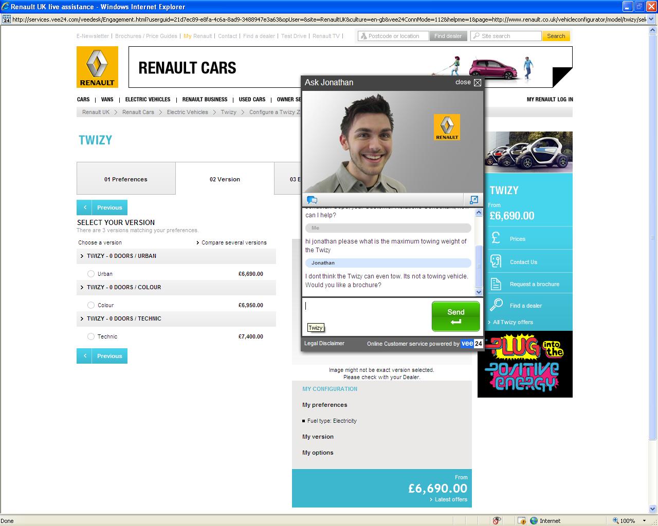Screen dimensions: 658x526
Task: Click the yellow Search button
Action: (556, 36)
